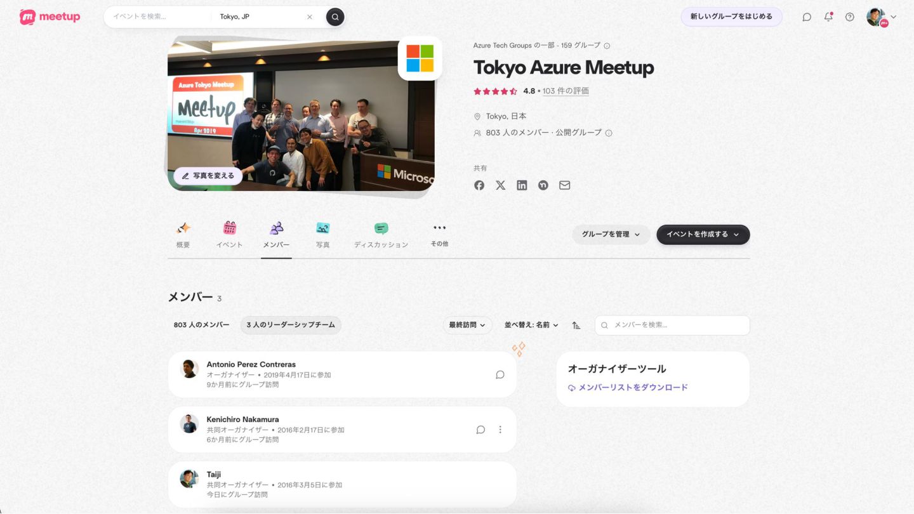Select the メンバー tab
This screenshot has height=514, width=914.
coord(276,235)
